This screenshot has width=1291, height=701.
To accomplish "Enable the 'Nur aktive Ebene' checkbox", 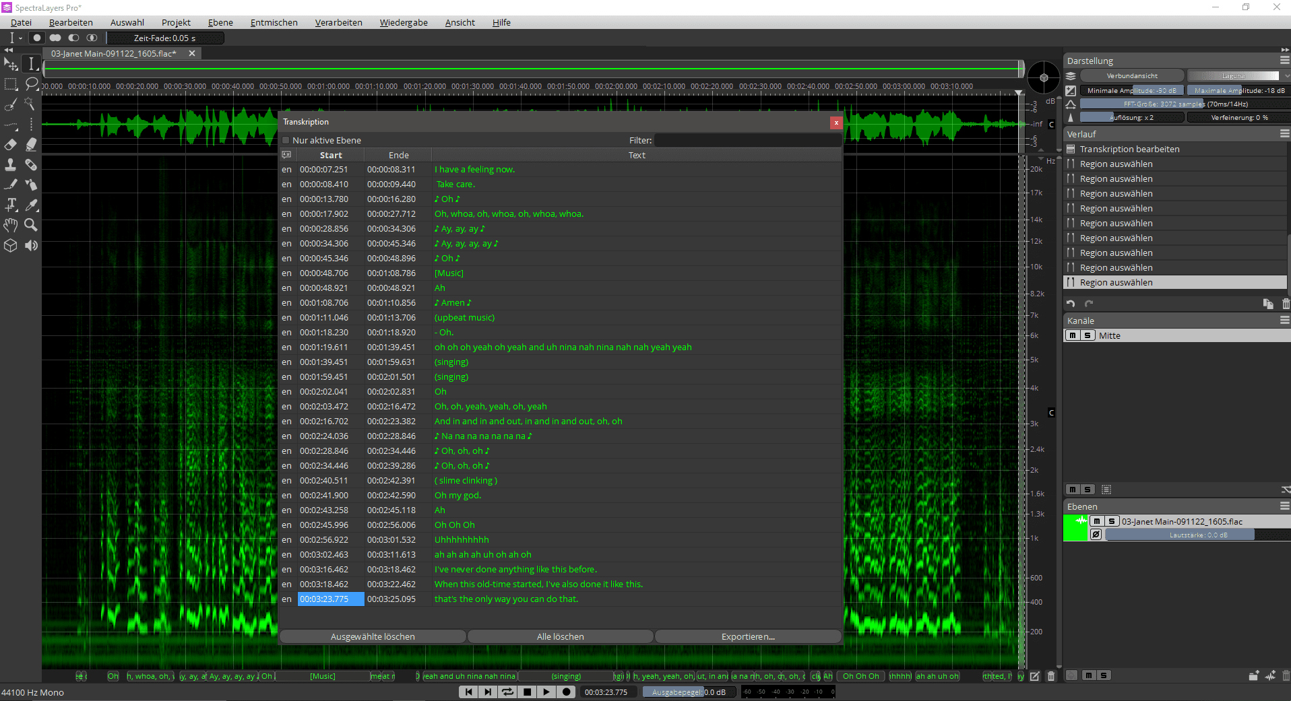I will 286,140.
